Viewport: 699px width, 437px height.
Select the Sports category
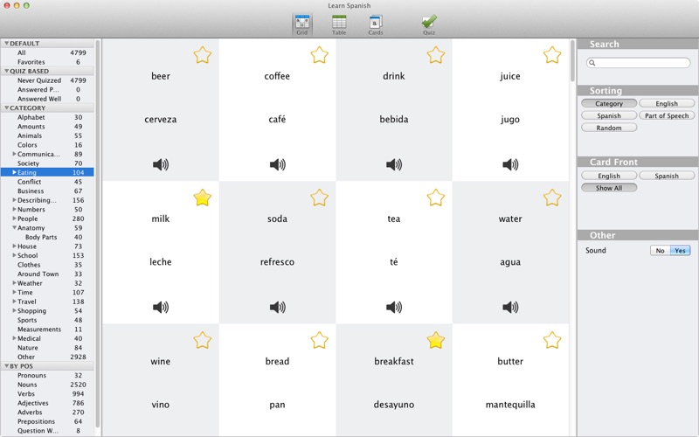tap(47, 320)
